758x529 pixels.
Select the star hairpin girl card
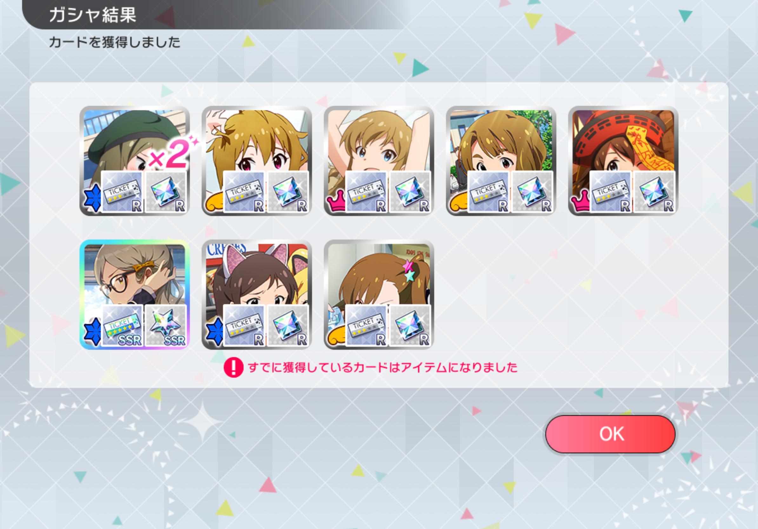click(x=379, y=295)
